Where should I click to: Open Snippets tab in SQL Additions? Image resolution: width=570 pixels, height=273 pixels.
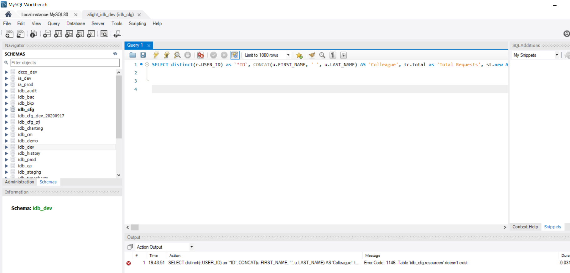(x=552, y=227)
